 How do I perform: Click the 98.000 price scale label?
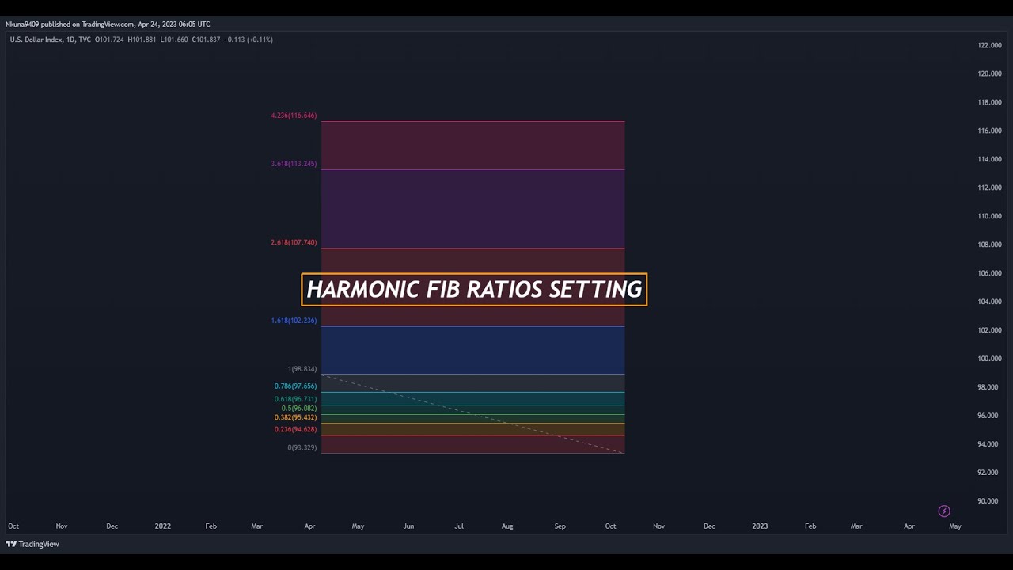(x=988, y=387)
